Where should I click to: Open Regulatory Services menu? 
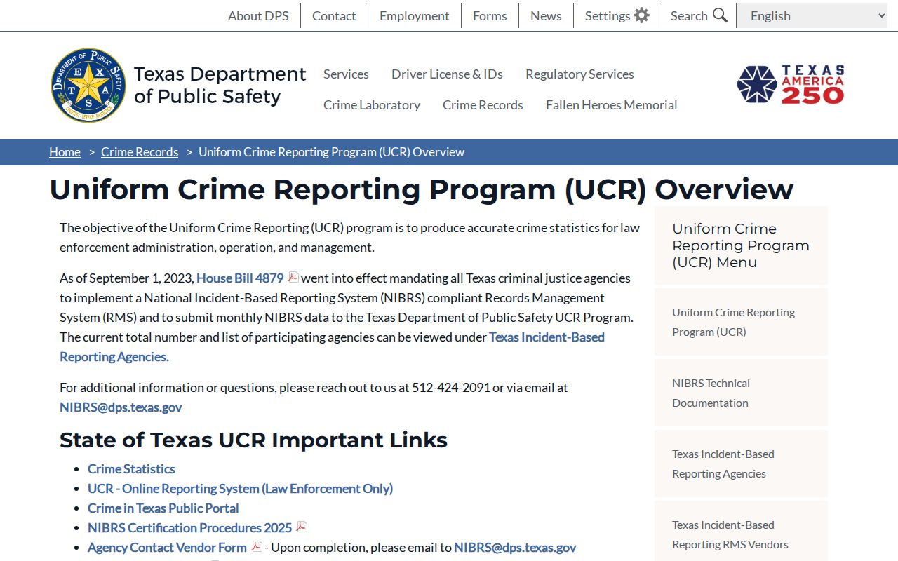[579, 74]
